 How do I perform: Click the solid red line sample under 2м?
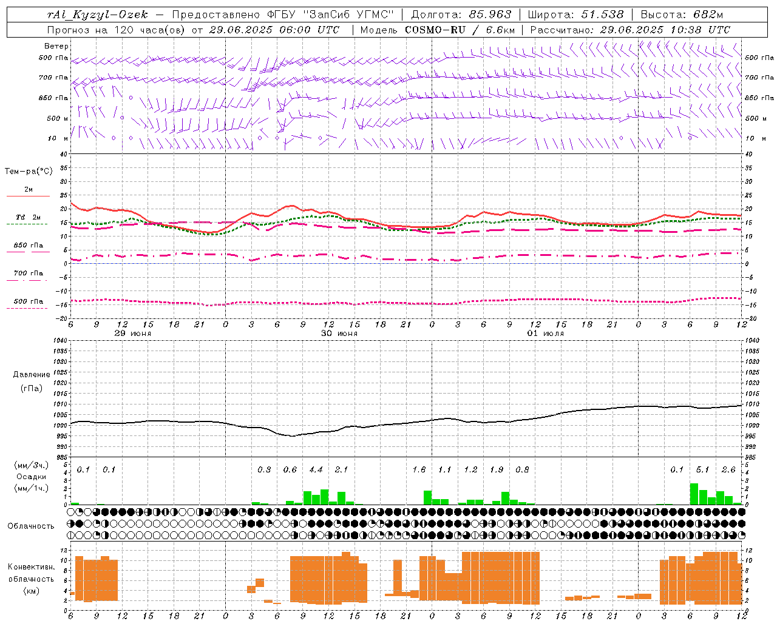point(28,196)
